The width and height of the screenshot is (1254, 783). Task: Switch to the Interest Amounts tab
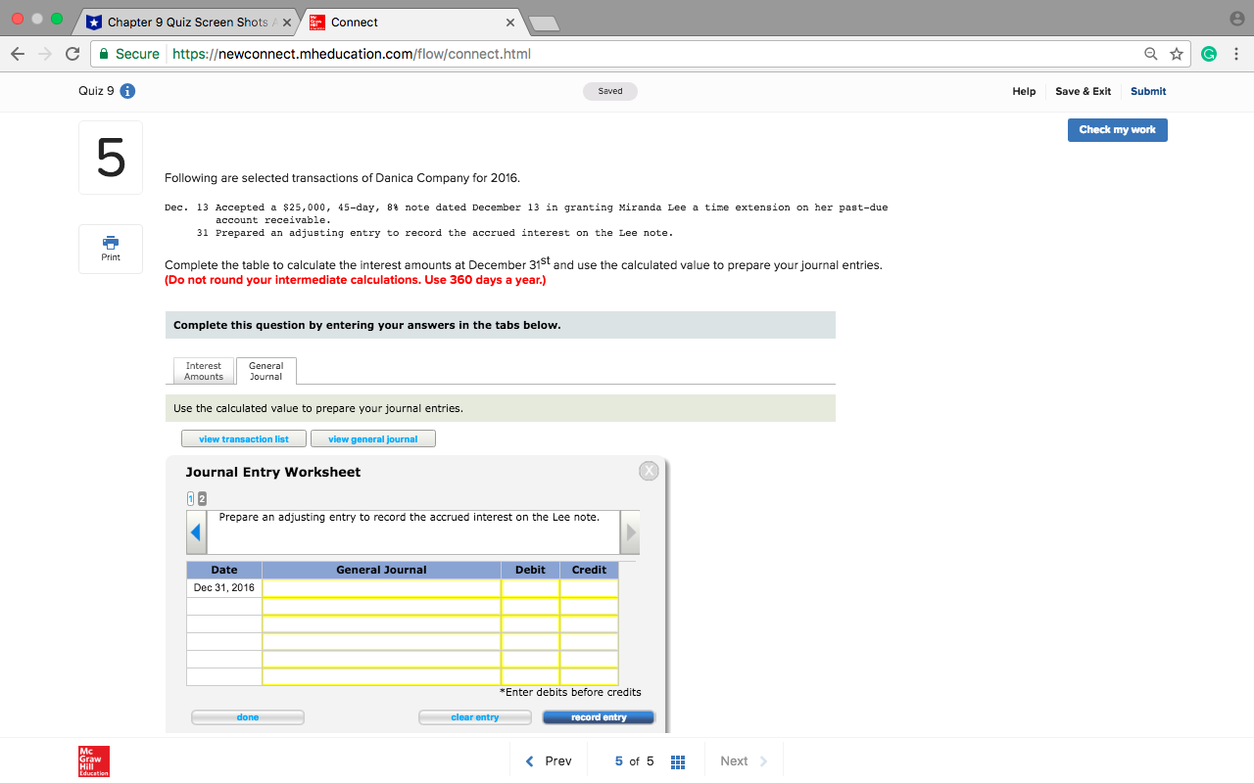coord(203,371)
